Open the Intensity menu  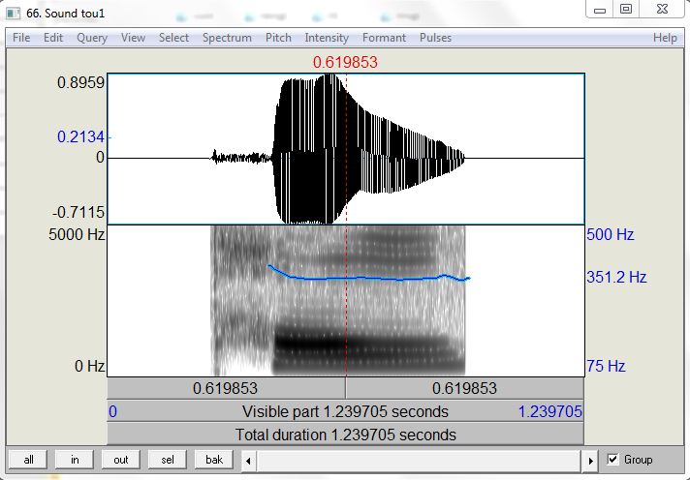pos(327,38)
